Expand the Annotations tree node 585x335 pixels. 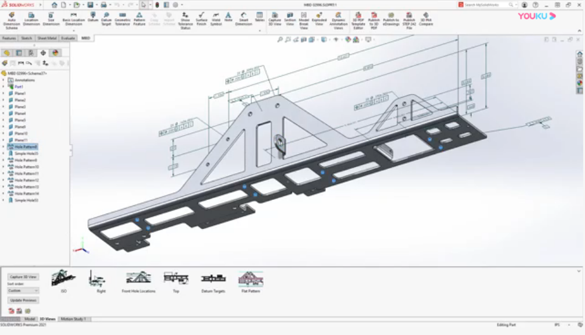(x=3, y=80)
